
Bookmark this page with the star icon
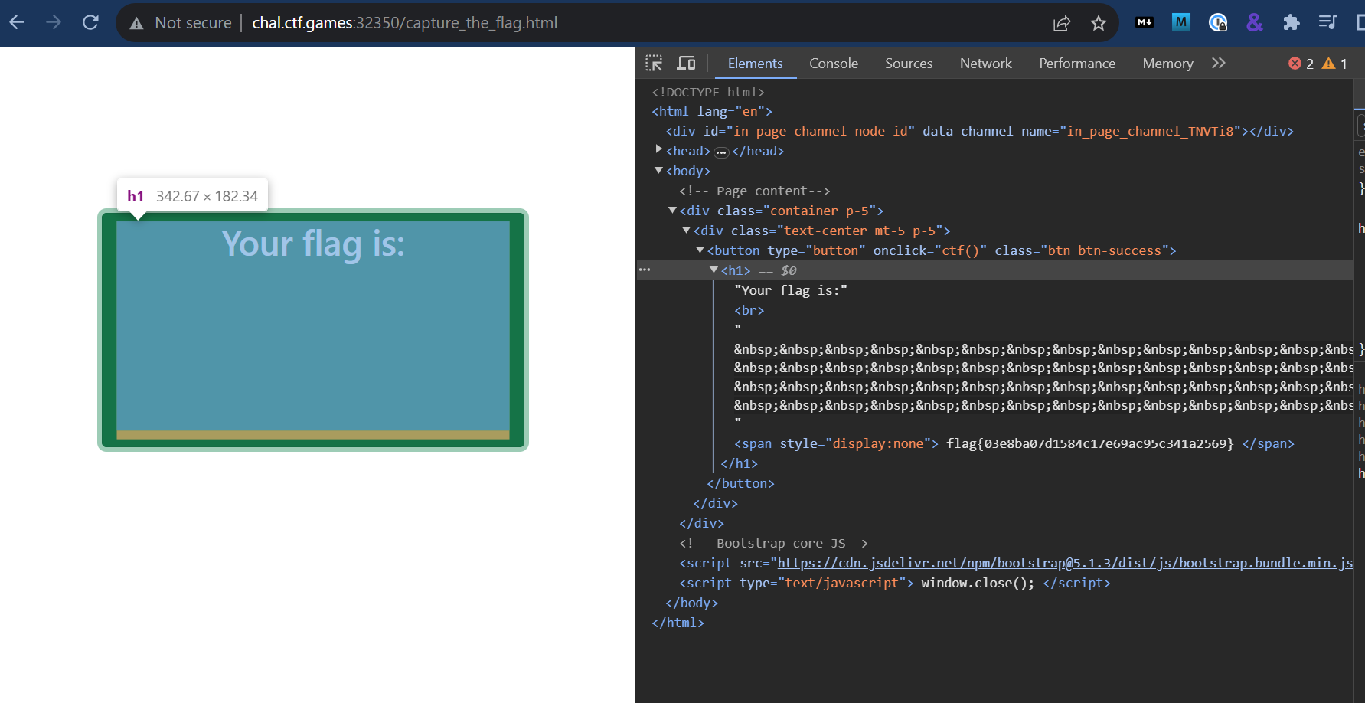click(x=1099, y=23)
